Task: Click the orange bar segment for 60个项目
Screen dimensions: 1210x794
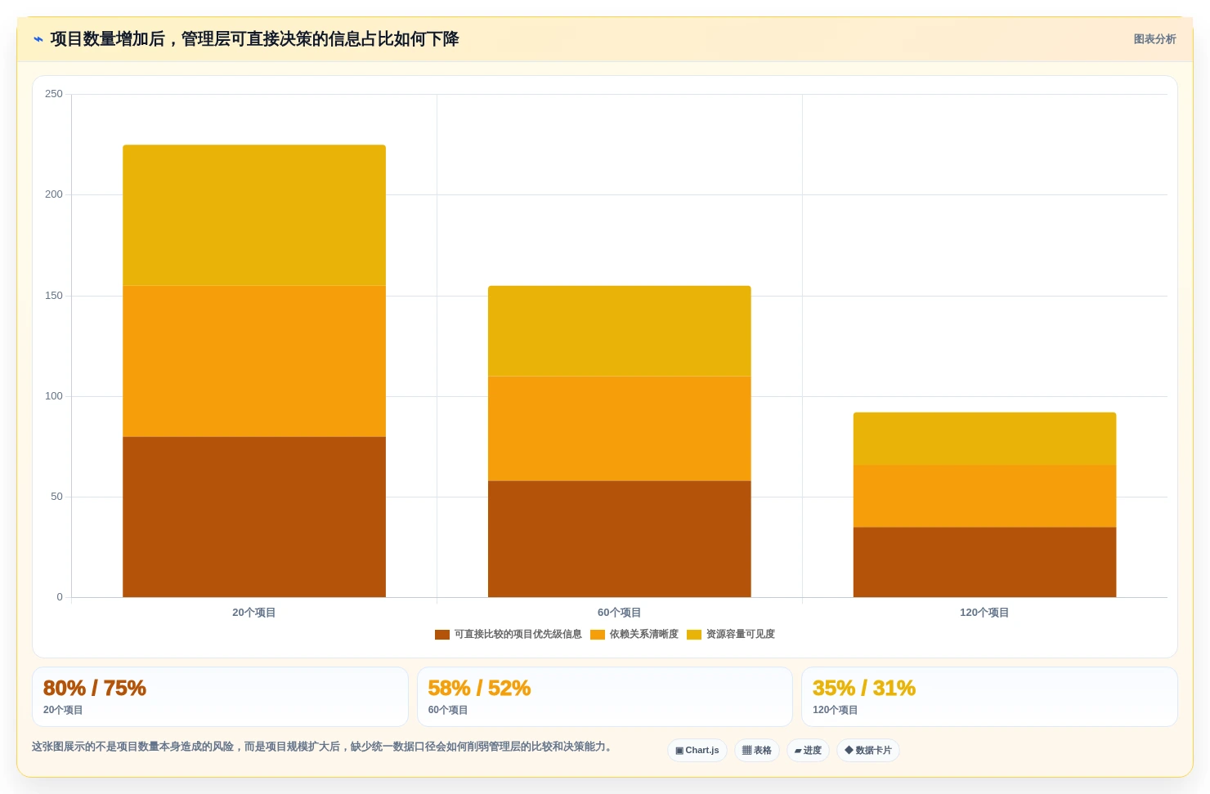Action: (620, 429)
